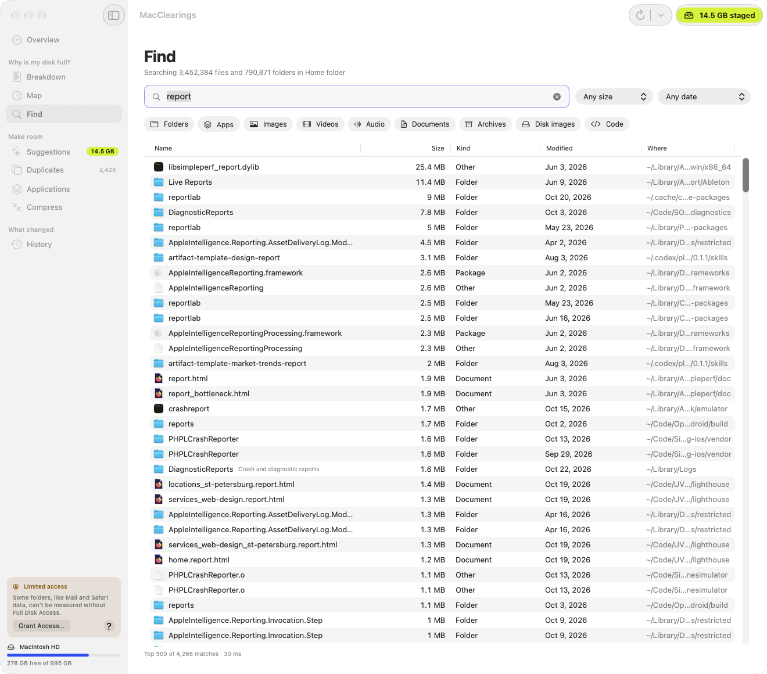This screenshot has width=767, height=674.
Task: Click the crashreport file icon
Action: [x=159, y=409]
